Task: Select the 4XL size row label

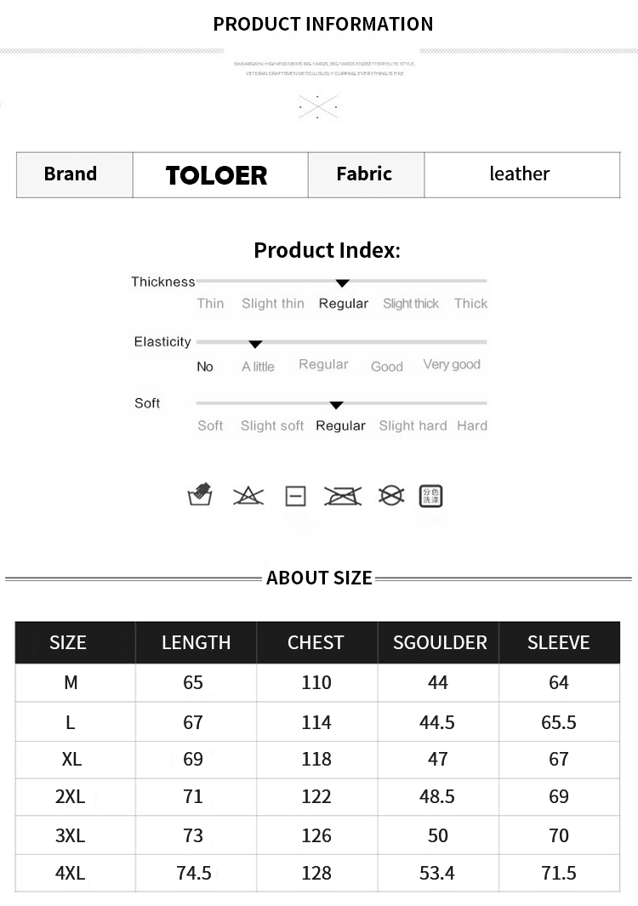Action: click(70, 873)
